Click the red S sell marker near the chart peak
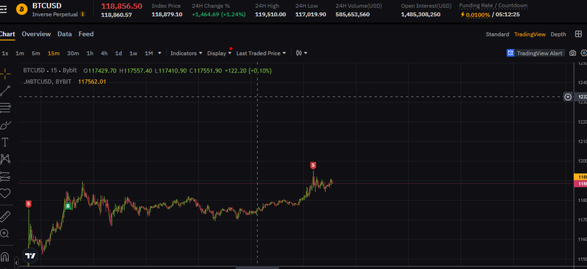Image resolution: width=587 pixels, height=269 pixels. pos(313,165)
